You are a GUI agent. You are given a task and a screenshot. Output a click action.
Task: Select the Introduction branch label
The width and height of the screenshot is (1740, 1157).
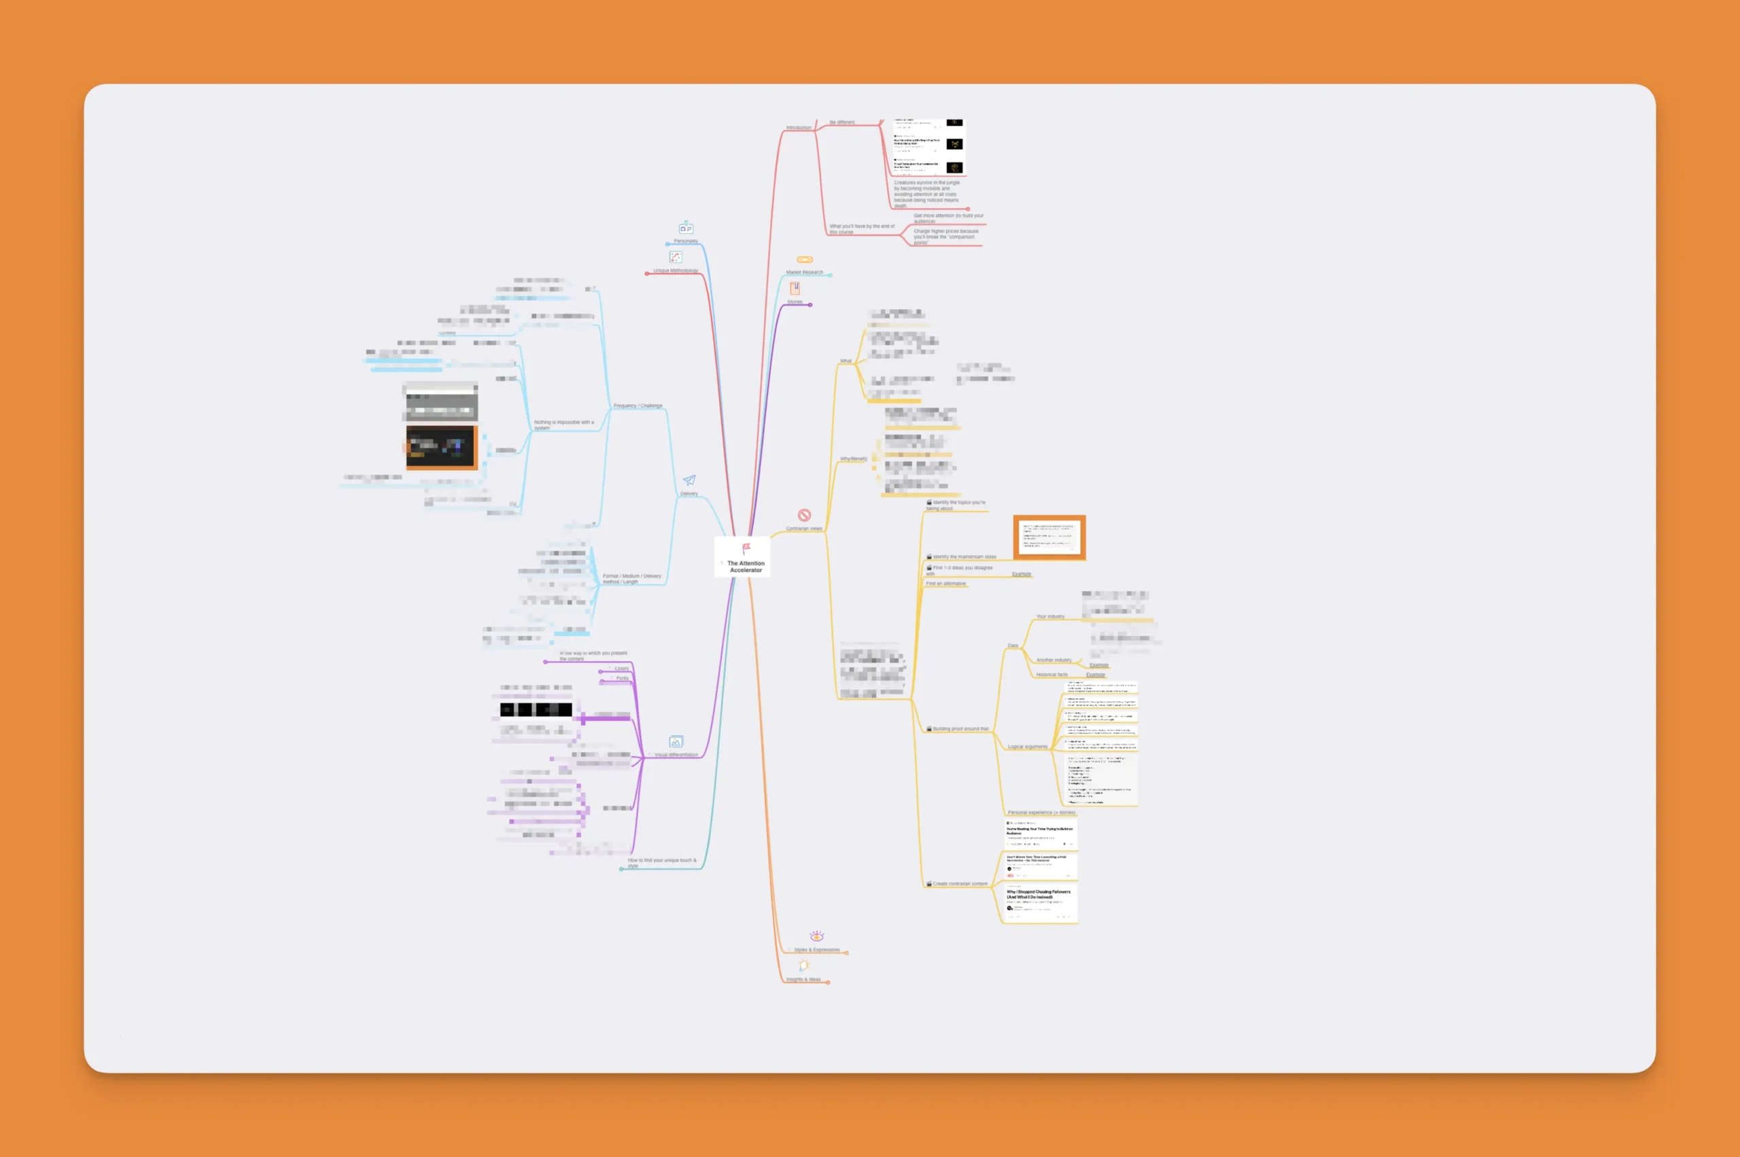point(799,128)
